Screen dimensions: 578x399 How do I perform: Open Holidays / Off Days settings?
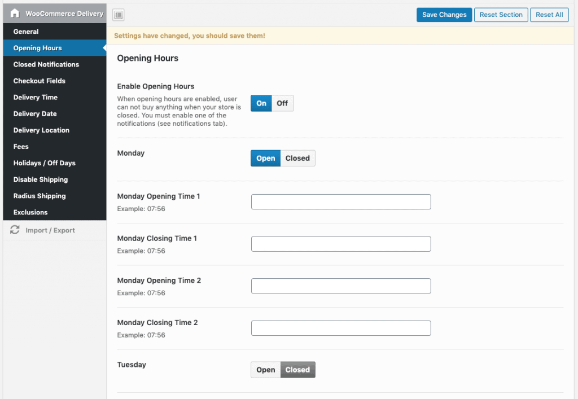[45, 163]
